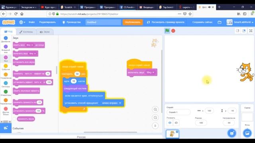Click the workspace vertical scrollbar
Image resolution: width=255 pixels, height=143 pixels.
(x=161, y=81)
